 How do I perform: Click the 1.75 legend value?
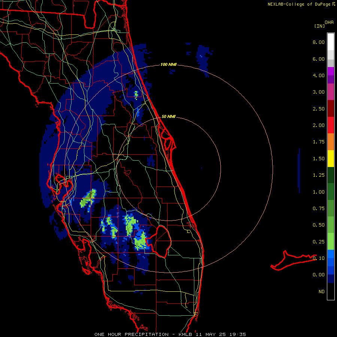pyautogui.click(x=319, y=142)
